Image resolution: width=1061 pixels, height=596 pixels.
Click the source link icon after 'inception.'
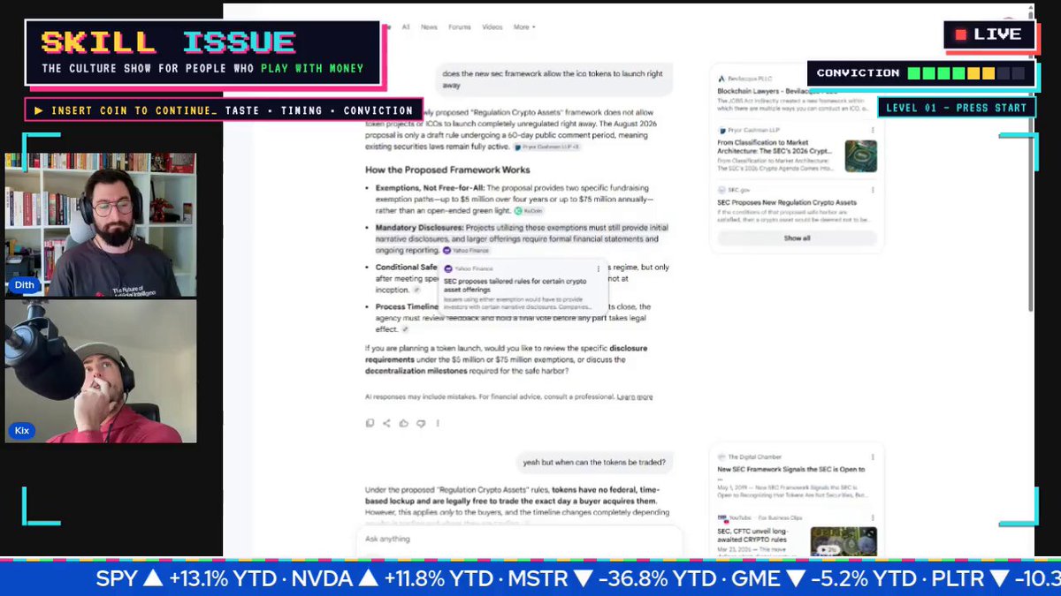(417, 290)
